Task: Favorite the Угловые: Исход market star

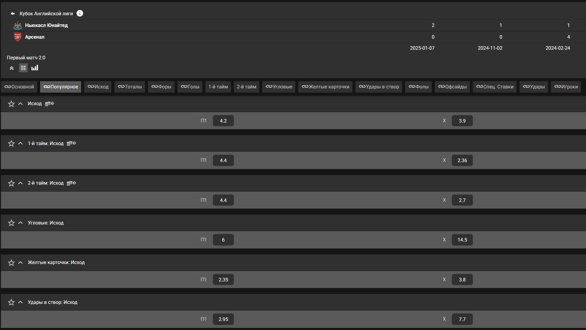Action: tap(11, 223)
